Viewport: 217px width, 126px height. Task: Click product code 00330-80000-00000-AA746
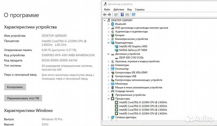coord(59,60)
